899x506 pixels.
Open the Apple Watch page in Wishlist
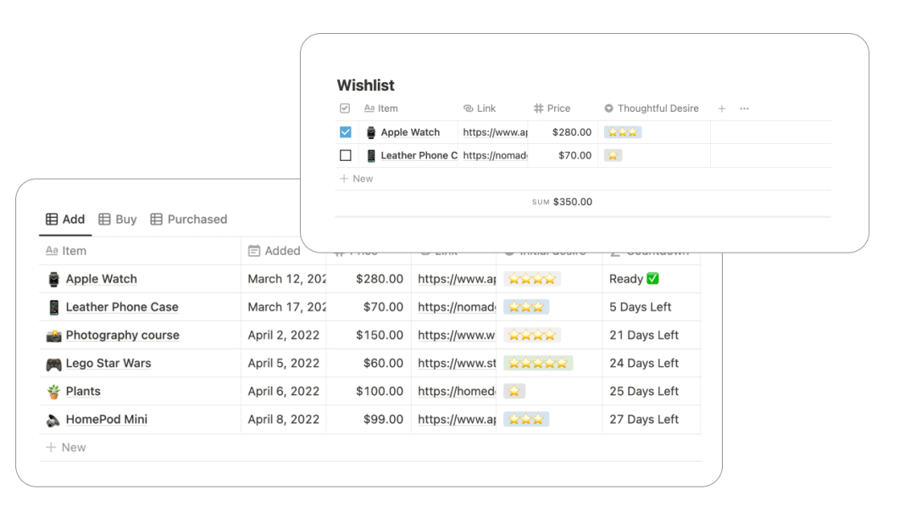[410, 132]
